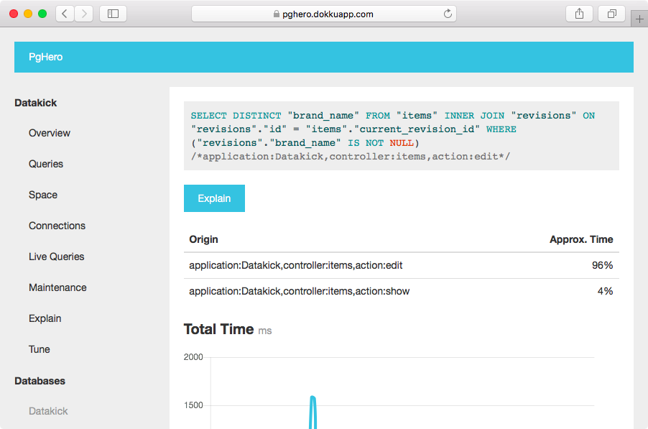Click the Approx. Time column header
648x429 pixels.
[x=581, y=239]
